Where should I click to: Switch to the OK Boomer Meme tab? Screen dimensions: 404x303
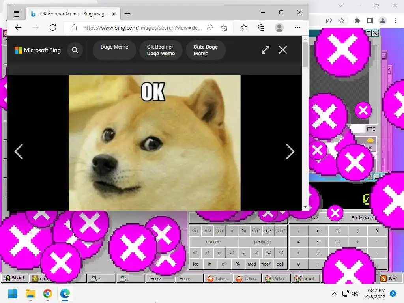(x=74, y=14)
